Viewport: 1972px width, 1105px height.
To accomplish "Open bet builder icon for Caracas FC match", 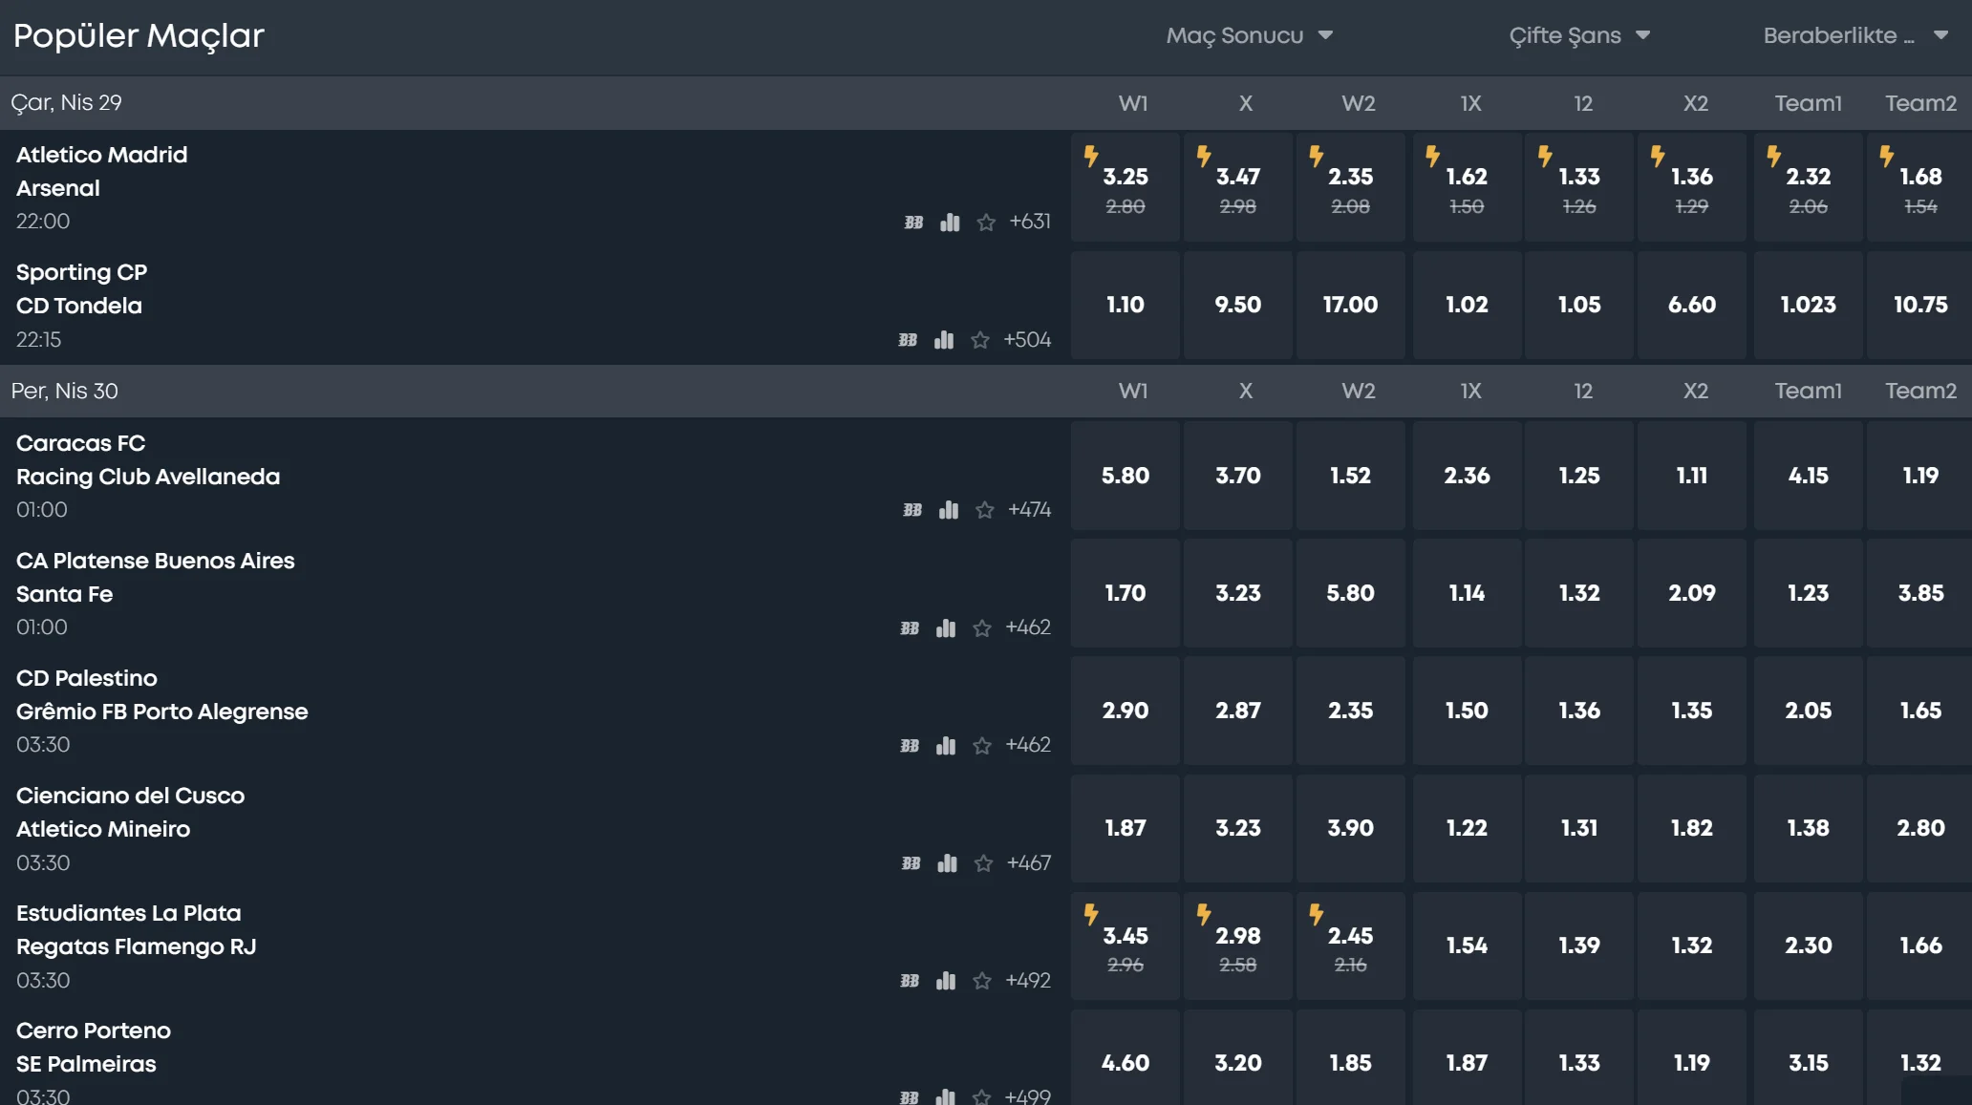I will (x=912, y=510).
